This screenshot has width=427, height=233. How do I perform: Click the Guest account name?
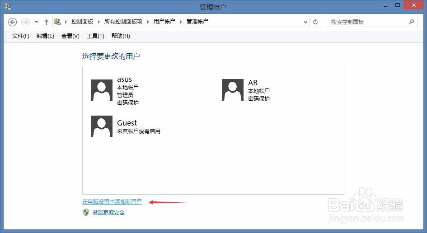point(127,123)
